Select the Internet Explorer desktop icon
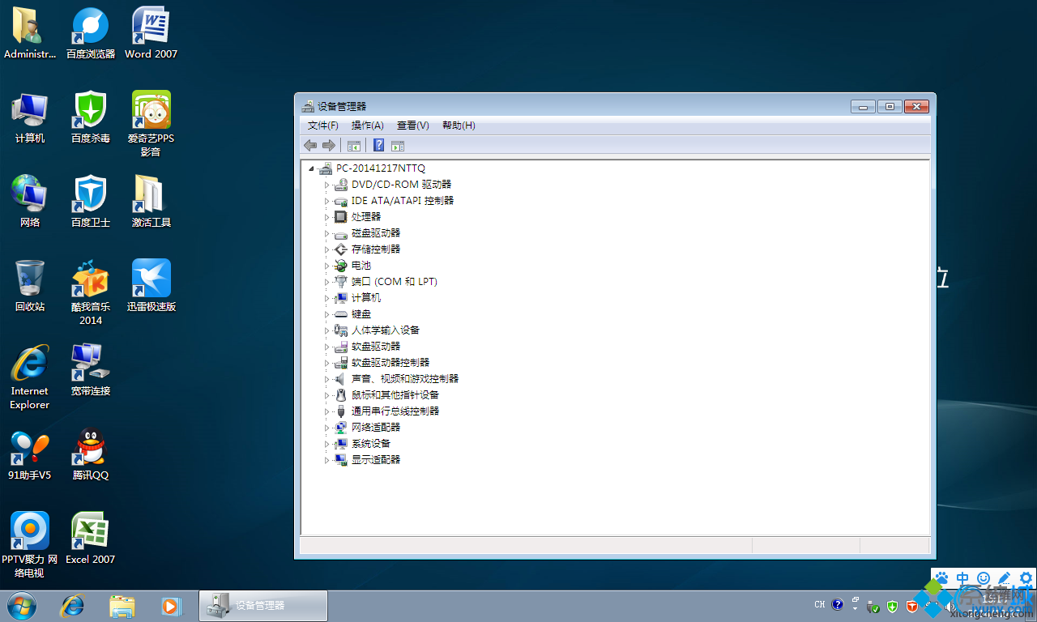 30,377
